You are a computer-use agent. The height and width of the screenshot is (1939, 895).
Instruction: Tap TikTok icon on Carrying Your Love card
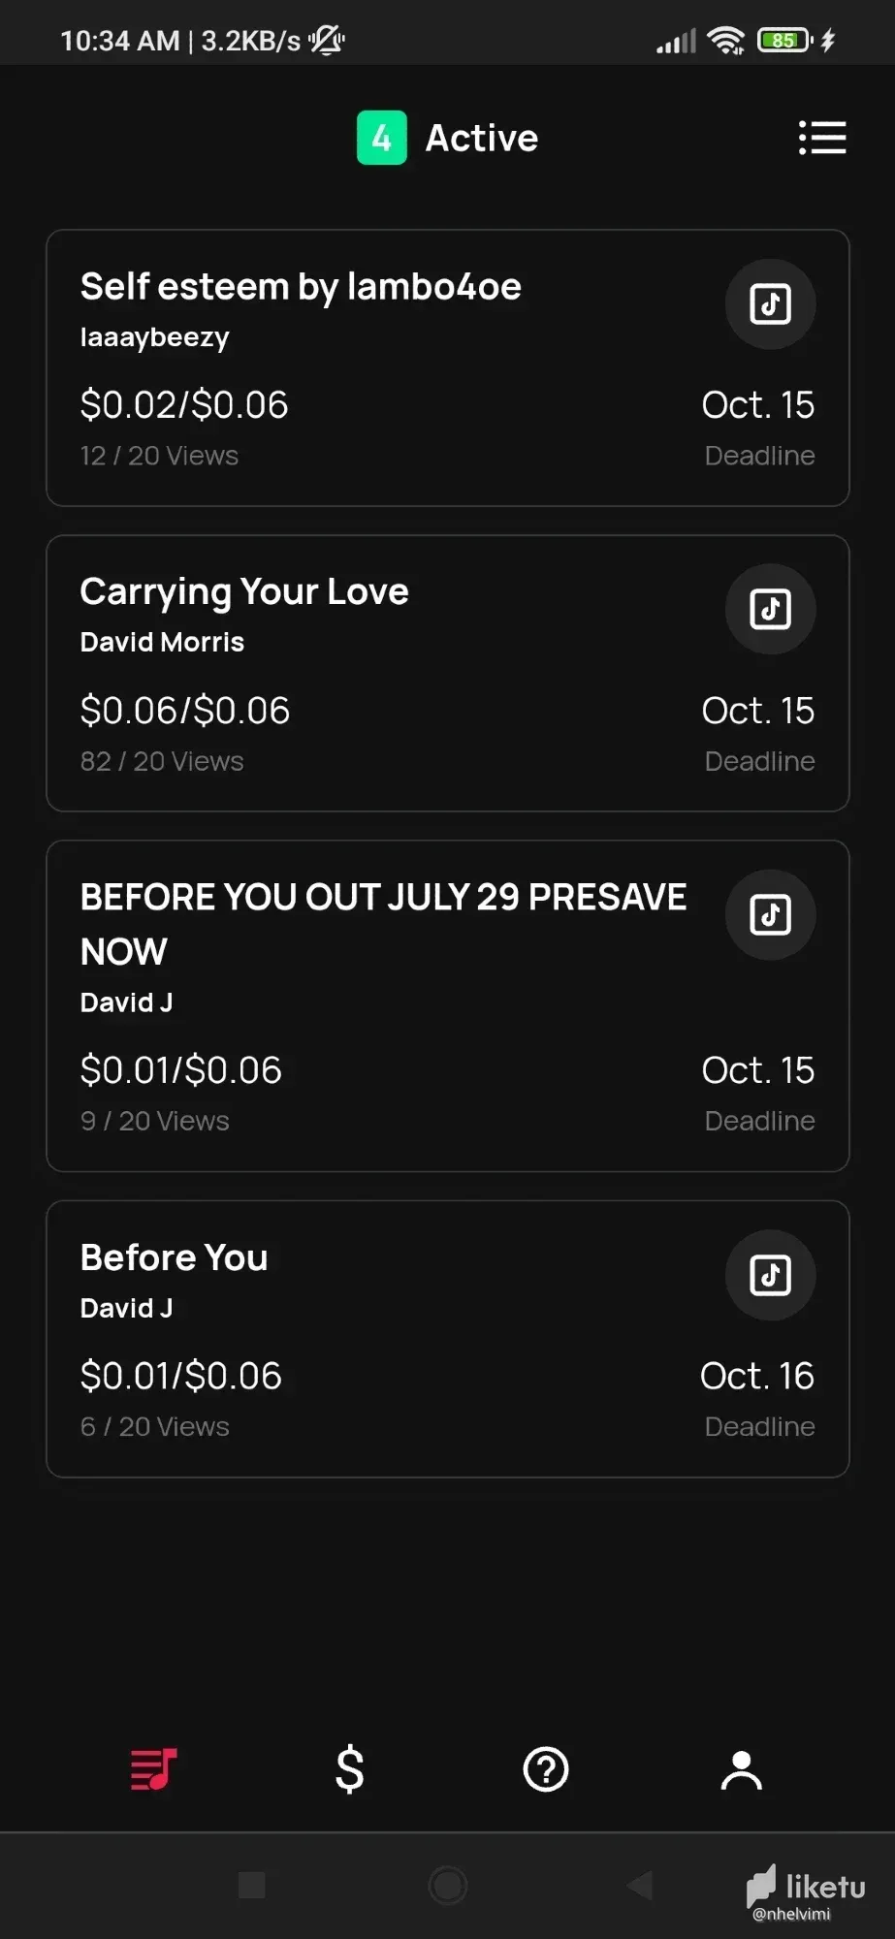pos(770,610)
